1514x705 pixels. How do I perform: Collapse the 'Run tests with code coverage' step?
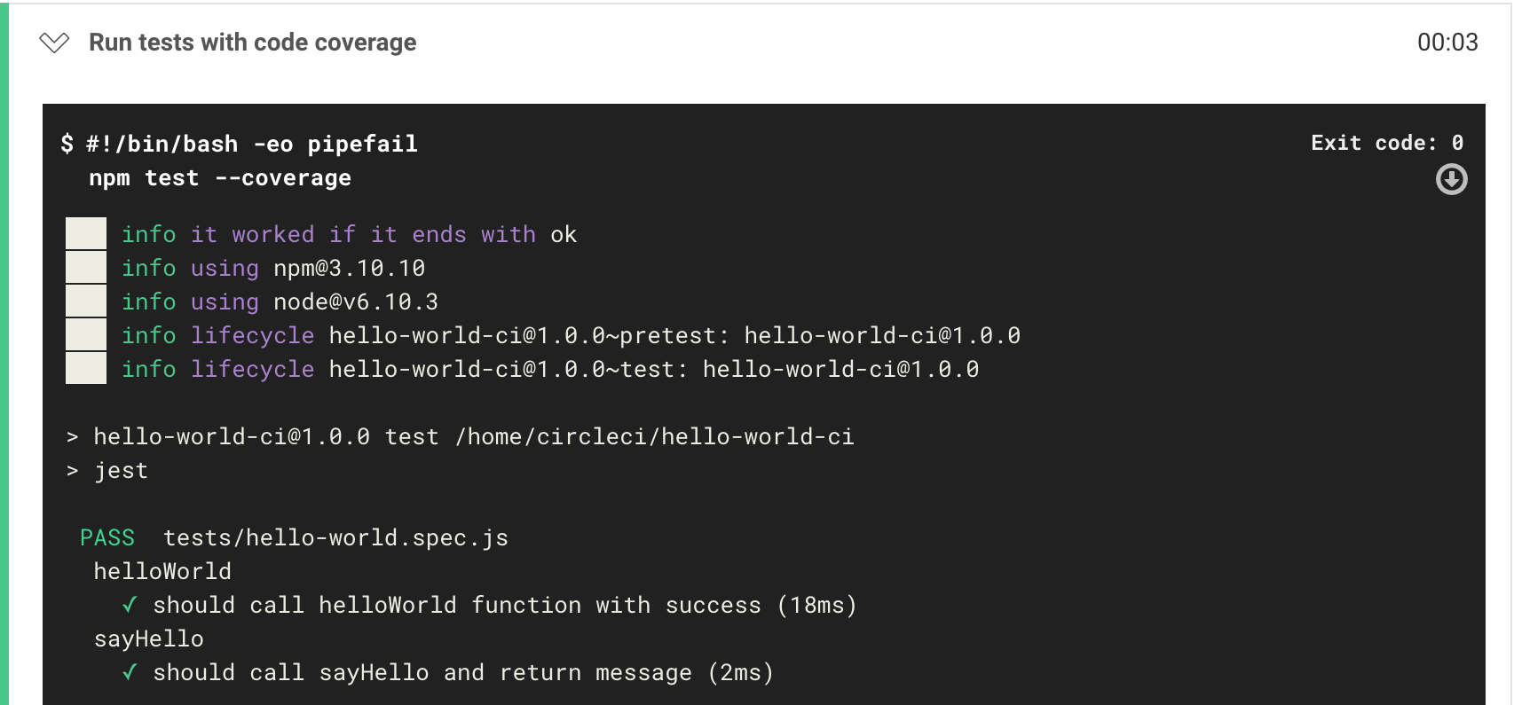click(54, 42)
